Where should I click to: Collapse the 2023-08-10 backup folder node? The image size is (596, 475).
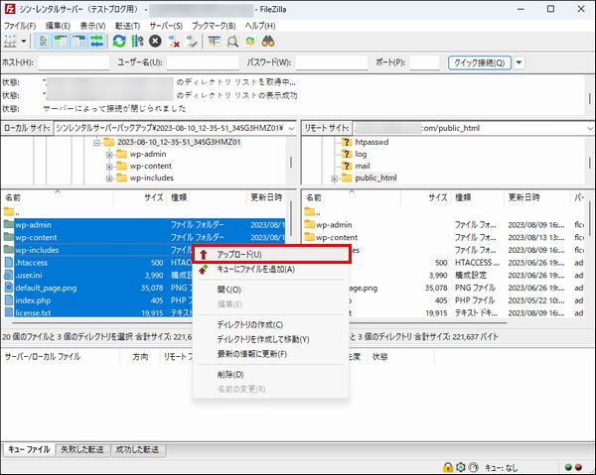[96, 143]
